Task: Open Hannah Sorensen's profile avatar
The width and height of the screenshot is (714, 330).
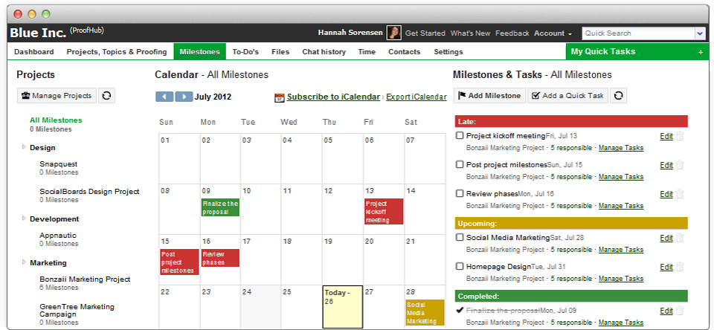Action: [x=393, y=33]
